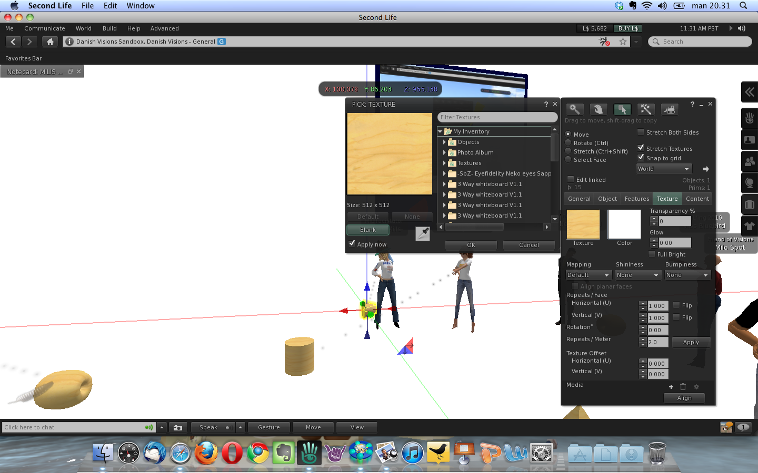The image size is (758, 473).
Task: Expand the Photo Album folder
Action: pos(444,152)
